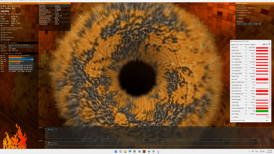274x154 pixels.
Task: Open the Board Power Draw sensor dropdown arrow
Action: 246,91
